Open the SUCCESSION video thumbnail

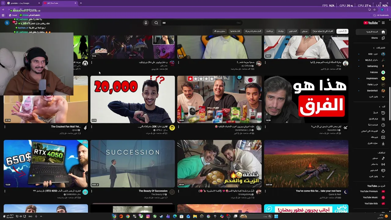[x=133, y=163]
